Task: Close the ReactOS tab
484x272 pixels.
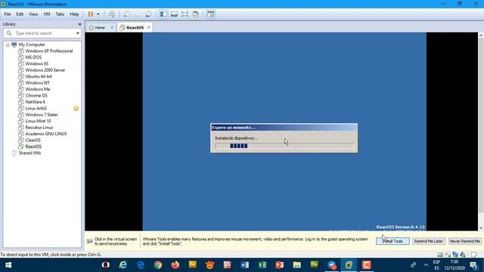Action: (149, 27)
